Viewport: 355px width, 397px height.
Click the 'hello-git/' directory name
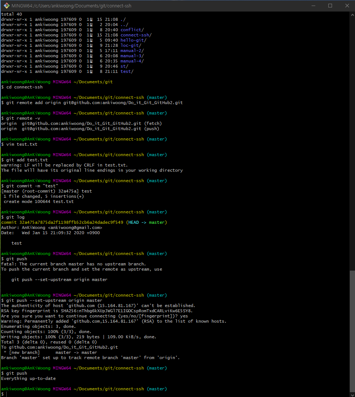click(x=134, y=40)
